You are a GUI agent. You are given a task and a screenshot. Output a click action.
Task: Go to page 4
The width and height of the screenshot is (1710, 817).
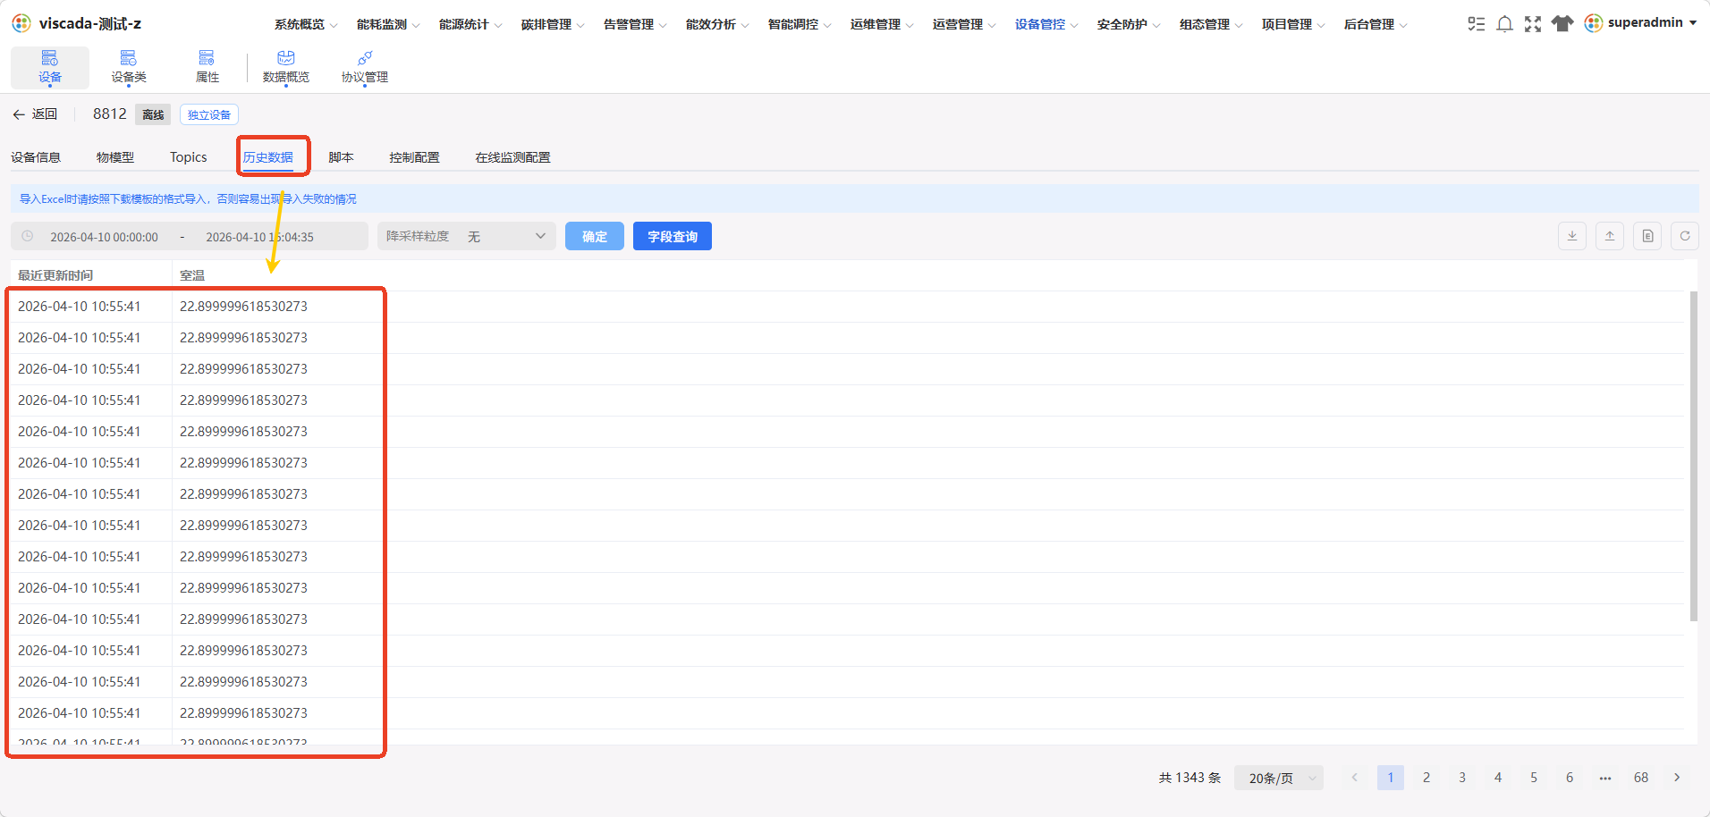coord(1498,778)
